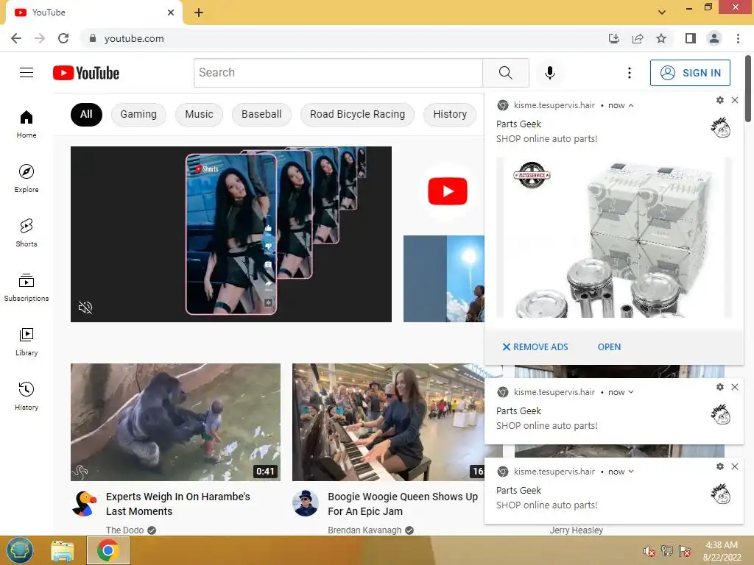754x565 pixels.
Task: Visit Brendan Kavanagh channel name
Action: (364, 530)
